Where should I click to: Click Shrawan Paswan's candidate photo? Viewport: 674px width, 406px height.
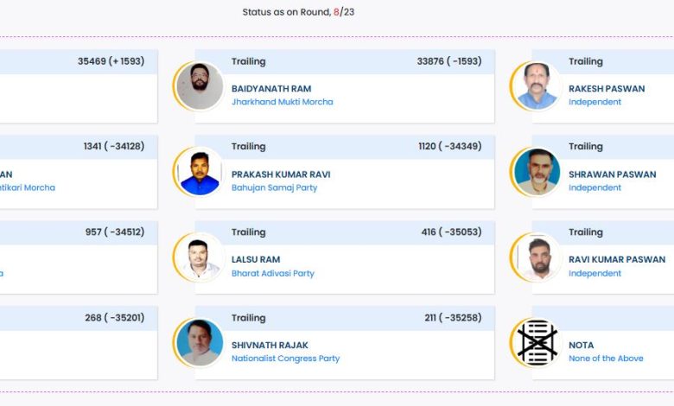(537, 172)
